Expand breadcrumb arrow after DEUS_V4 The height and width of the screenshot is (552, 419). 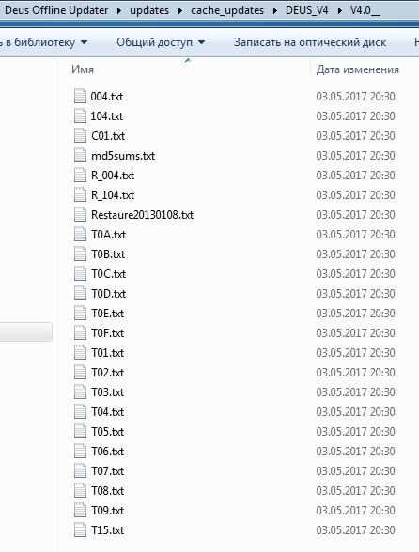339,10
